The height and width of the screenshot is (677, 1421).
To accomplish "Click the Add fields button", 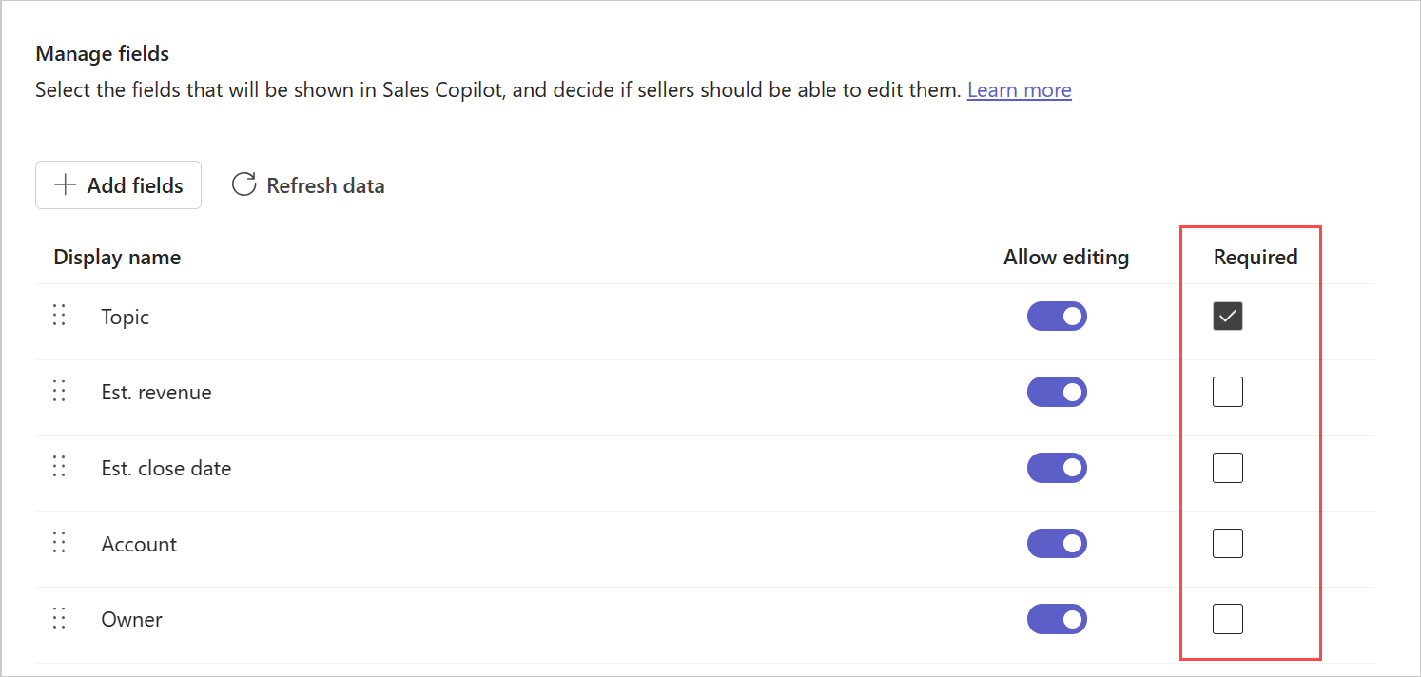I will [118, 184].
